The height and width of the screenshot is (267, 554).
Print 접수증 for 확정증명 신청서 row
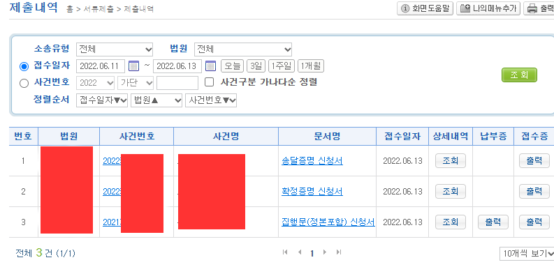[534, 191]
